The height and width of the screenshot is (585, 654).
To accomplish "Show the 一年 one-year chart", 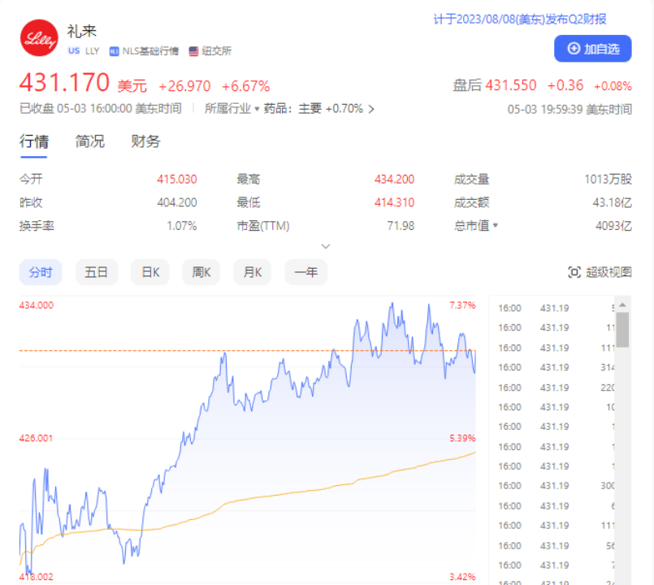I will click(x=305, y=273).
